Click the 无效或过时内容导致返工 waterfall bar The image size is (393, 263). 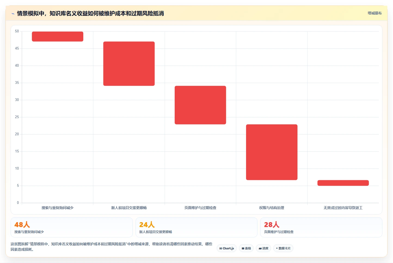pyautogui.click(x=343, y=183)
